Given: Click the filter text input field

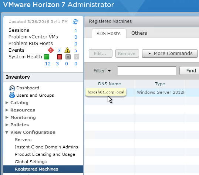Looking at the screenshot, I should point(147,71).
